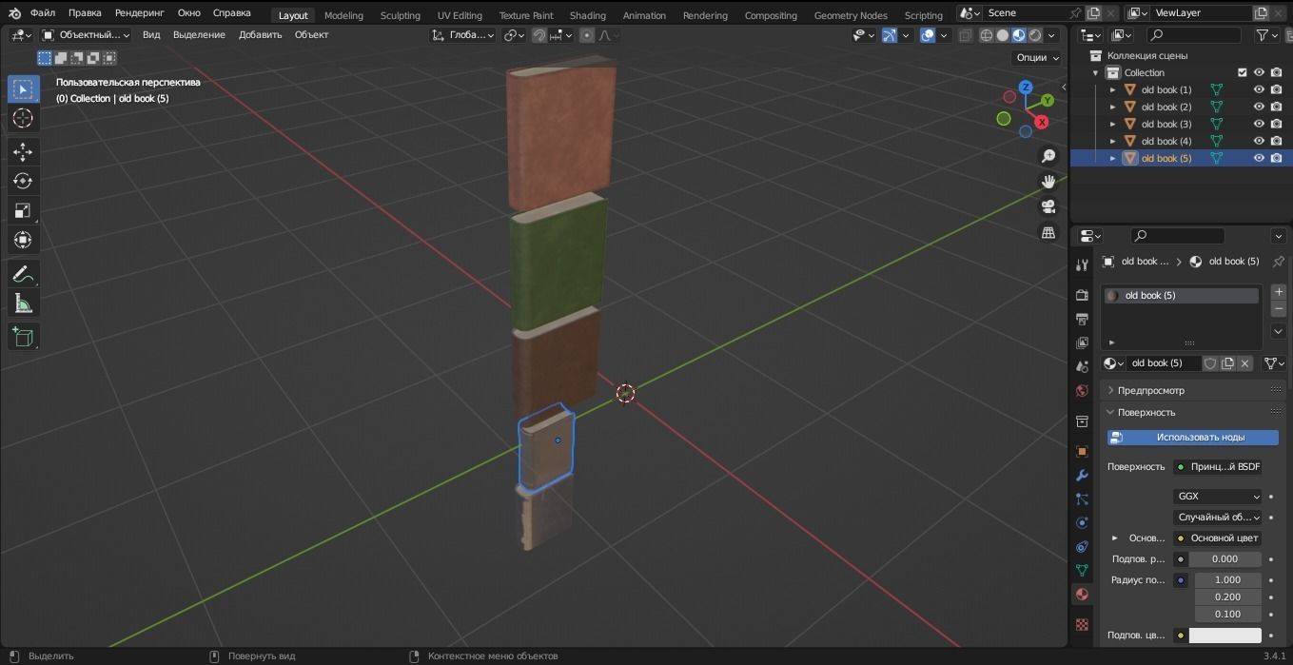Open the GGX distribution dropdown
This screenshot has height=665, width=1293.
[x=1217, y=497]
